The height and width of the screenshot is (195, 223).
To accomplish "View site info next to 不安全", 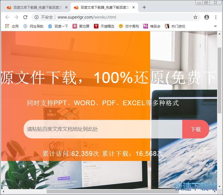I will (36, 17).
